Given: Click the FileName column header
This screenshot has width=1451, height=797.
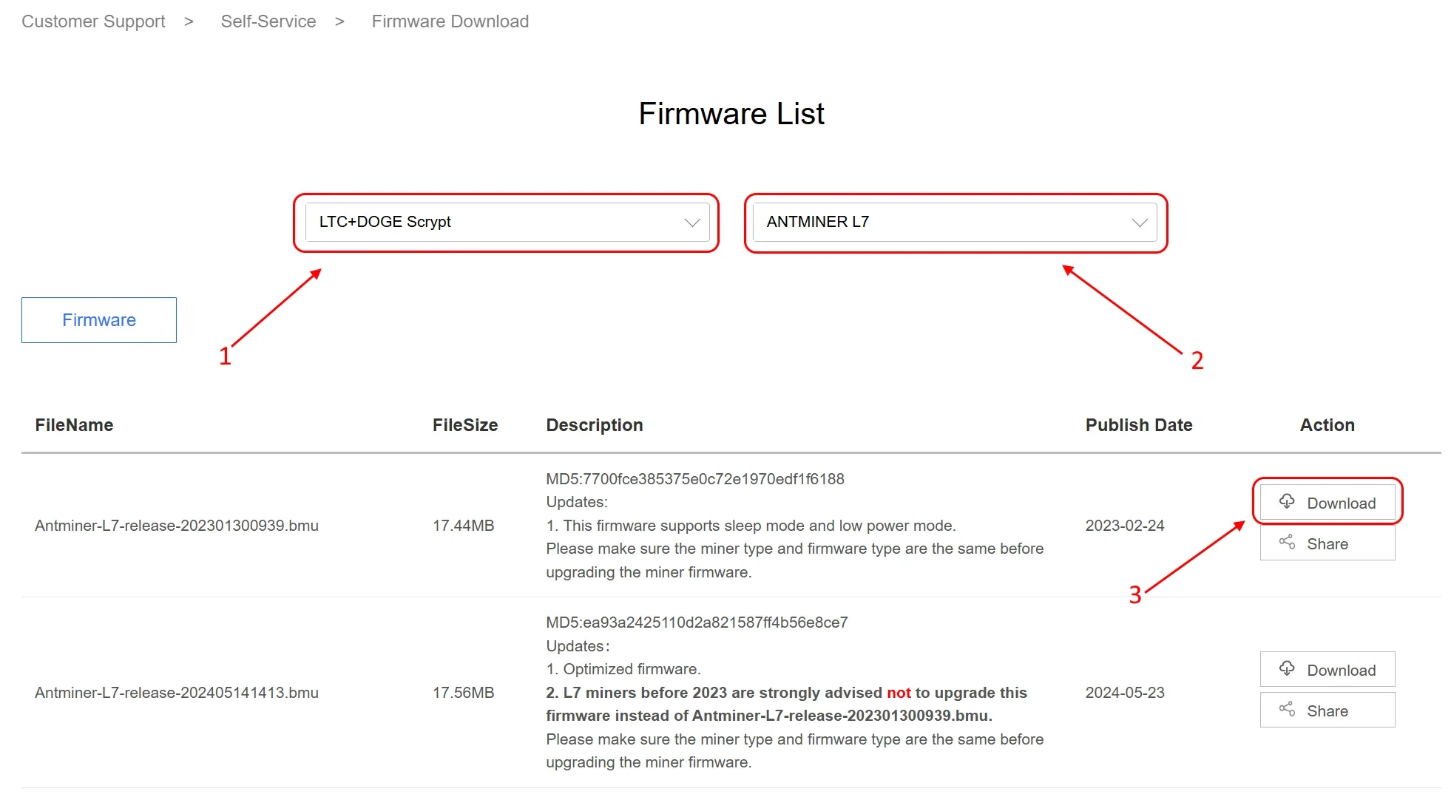Looking at the screenshot, I should click(x=74, y=425).
